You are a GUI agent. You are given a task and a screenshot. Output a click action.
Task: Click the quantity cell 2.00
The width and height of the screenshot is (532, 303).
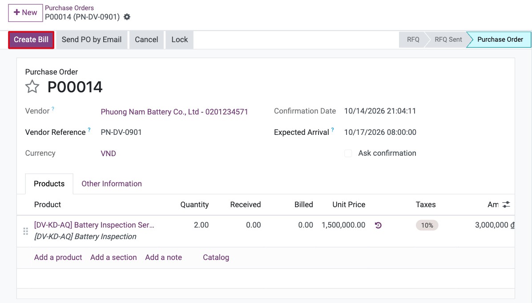click(201, 225)
